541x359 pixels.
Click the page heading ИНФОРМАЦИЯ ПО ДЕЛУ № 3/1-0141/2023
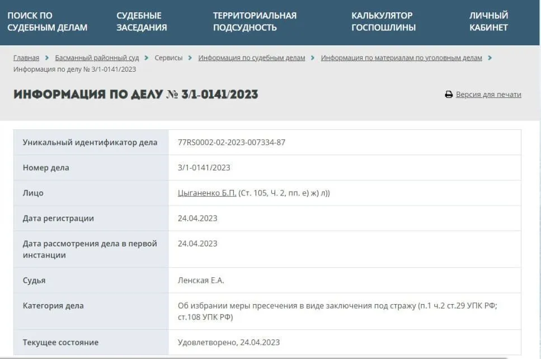tap(135, 94)
